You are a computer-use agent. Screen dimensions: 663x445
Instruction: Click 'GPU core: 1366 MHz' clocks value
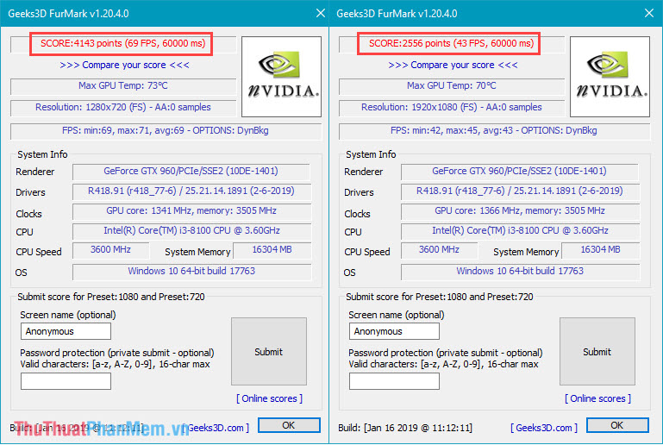(520, 211)
